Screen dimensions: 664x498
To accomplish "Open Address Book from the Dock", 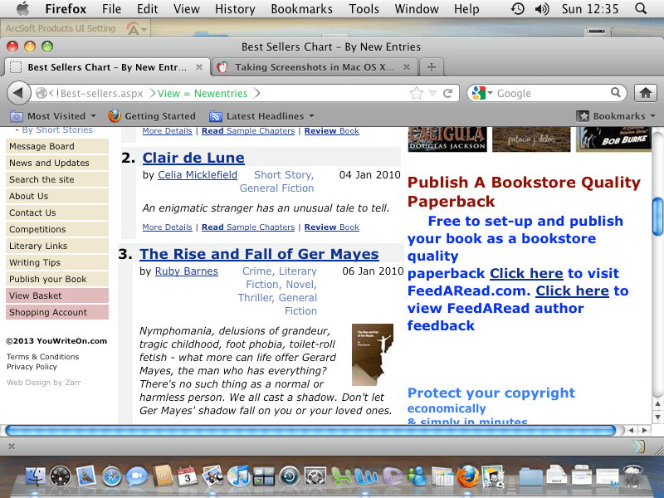I will tap(163, 476).
